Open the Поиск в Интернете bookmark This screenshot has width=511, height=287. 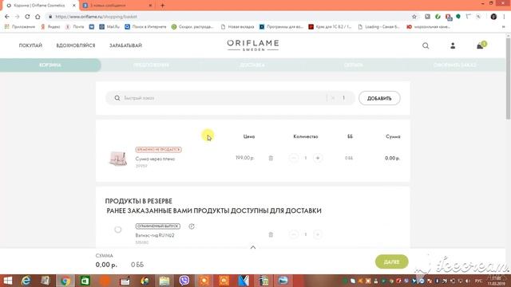145,26
